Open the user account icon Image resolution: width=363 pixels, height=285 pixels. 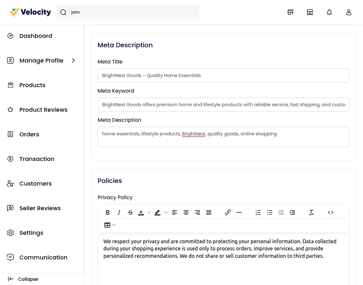[x=349, y=12]
